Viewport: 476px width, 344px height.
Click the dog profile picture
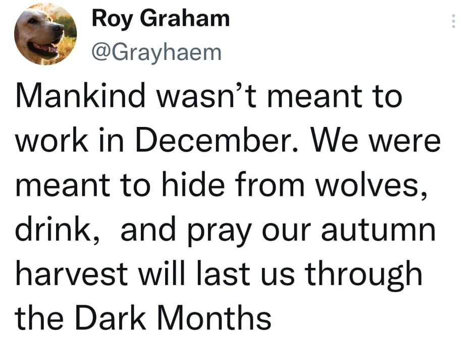tap(45, 34)
